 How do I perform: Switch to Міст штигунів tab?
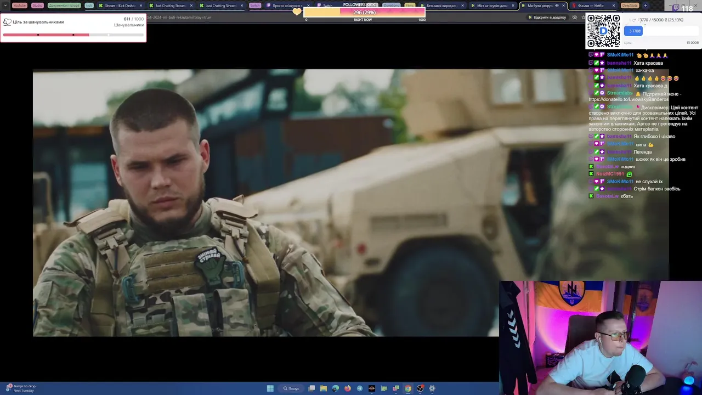pos(491,5)
